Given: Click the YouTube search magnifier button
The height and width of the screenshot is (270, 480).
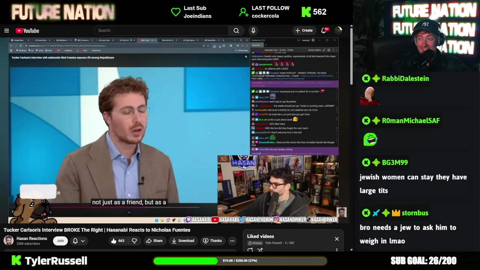Looking at the screenshot, I should point(236,30).
